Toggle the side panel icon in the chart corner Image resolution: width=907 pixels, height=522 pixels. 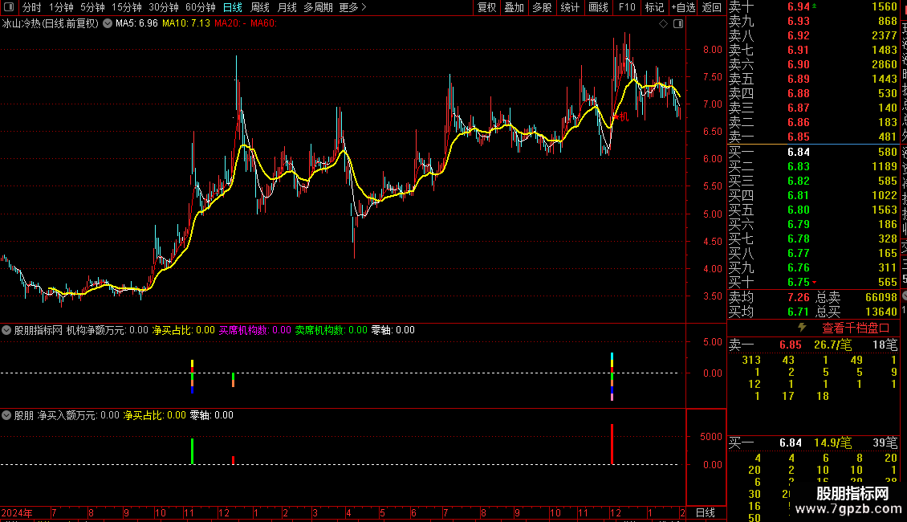[678, 24]
